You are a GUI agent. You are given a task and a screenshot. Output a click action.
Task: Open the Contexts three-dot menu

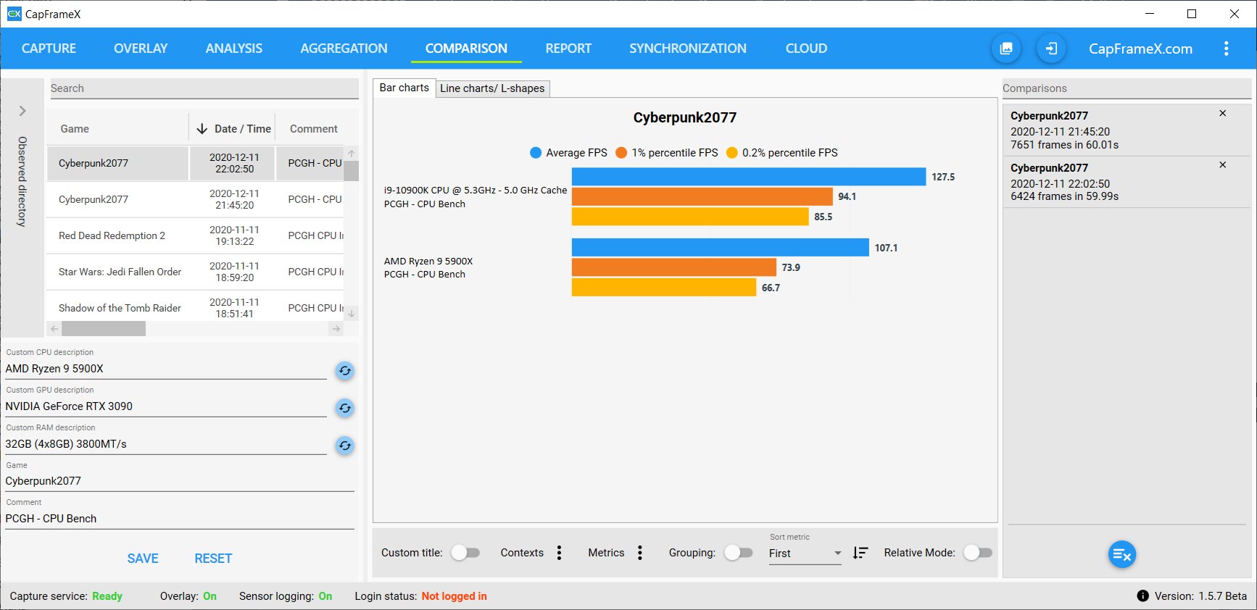(559, 553)
